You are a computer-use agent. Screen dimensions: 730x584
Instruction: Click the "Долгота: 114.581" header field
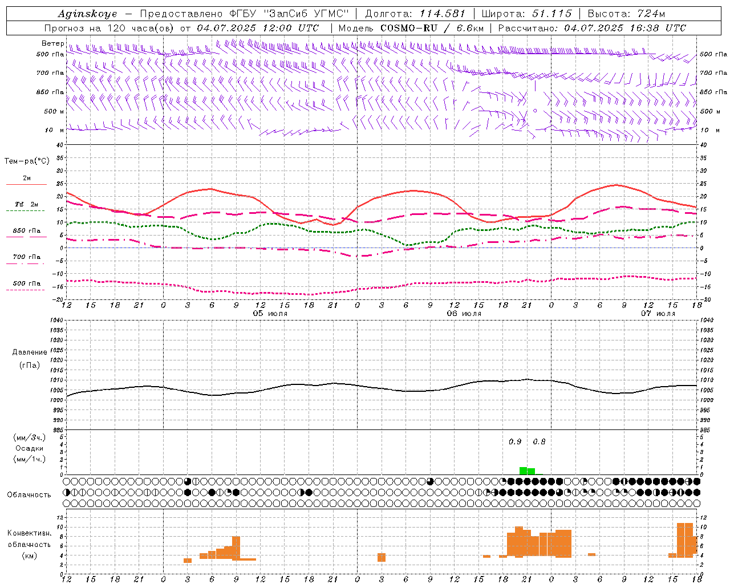pyautogui.click(x=415, y=14)
